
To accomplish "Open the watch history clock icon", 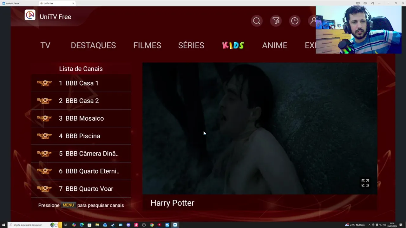I will coord(295,21).
